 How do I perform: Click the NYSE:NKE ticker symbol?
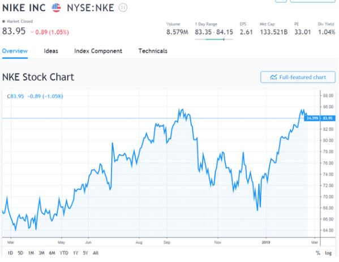[x=91, y=8]
